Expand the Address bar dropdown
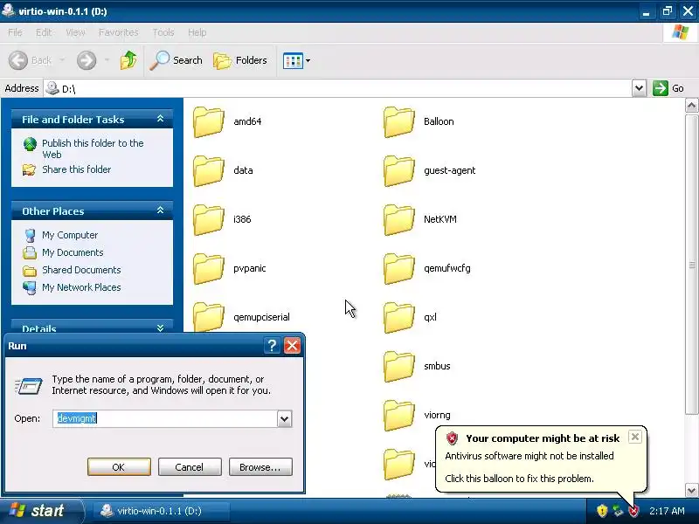This screenshot has width=699, height=524. pos(639,88)
